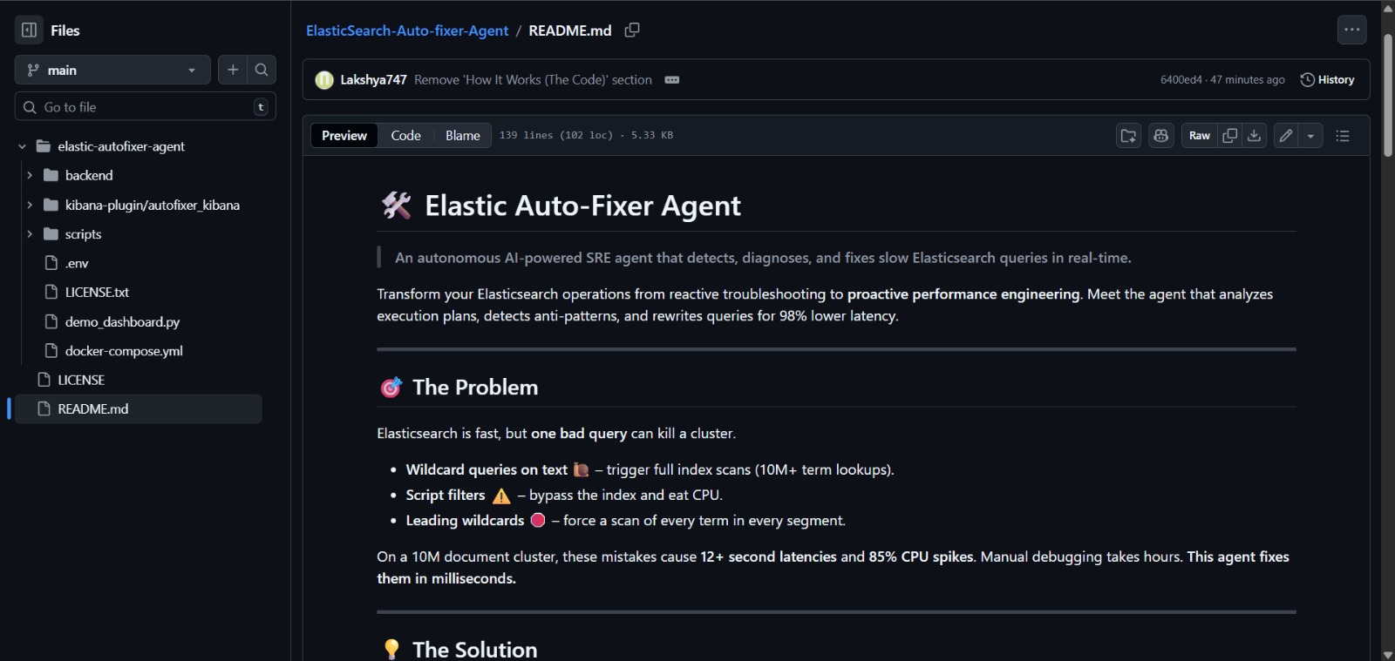
Task: Copy raw file contents icon
Action: tap(1230, 136)
